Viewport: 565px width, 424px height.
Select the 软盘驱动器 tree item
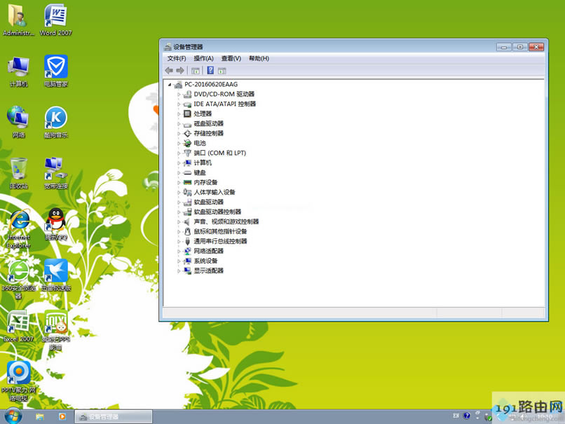[209, 202]
